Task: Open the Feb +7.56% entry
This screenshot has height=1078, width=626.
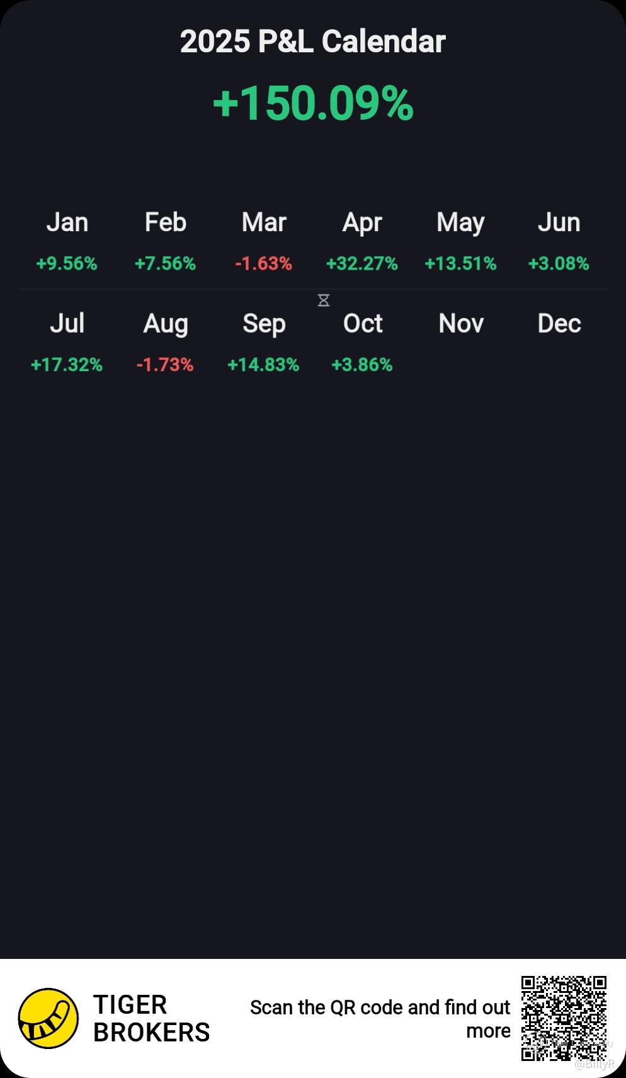Action: pos(166,263)
